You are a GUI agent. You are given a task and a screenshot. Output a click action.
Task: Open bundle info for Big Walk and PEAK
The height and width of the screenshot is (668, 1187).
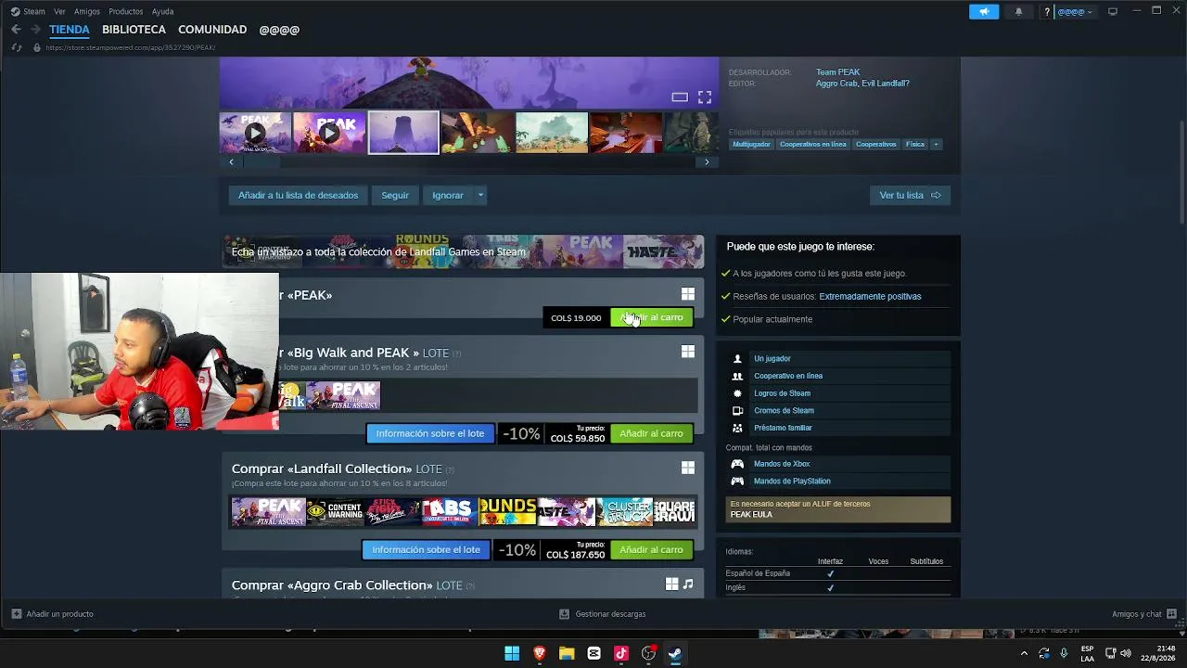[430, 433]
